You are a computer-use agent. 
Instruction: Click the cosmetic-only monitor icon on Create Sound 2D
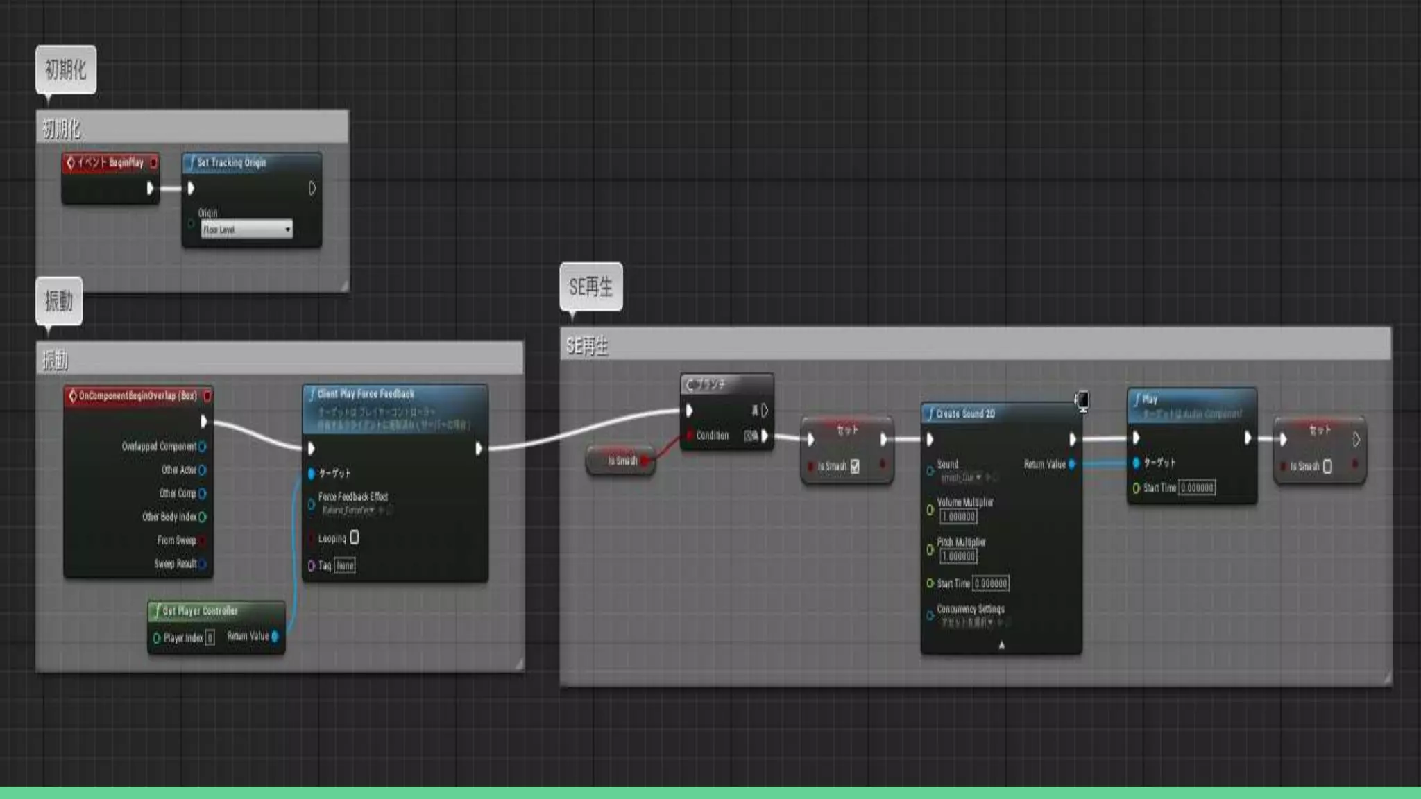[x=1082, y=400]
